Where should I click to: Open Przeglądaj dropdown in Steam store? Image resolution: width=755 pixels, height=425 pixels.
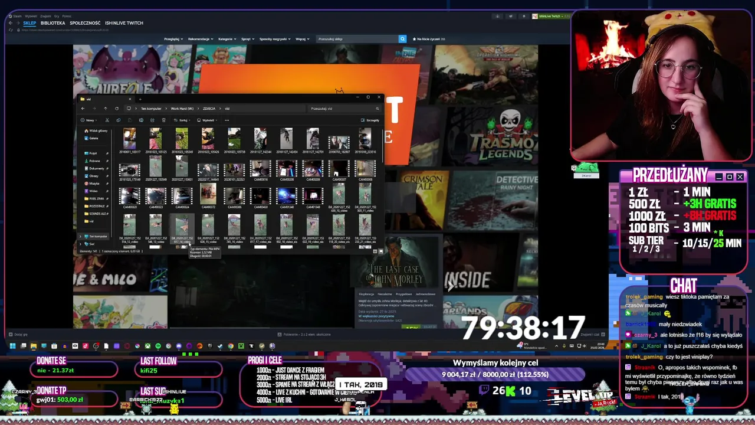point(173,39)
